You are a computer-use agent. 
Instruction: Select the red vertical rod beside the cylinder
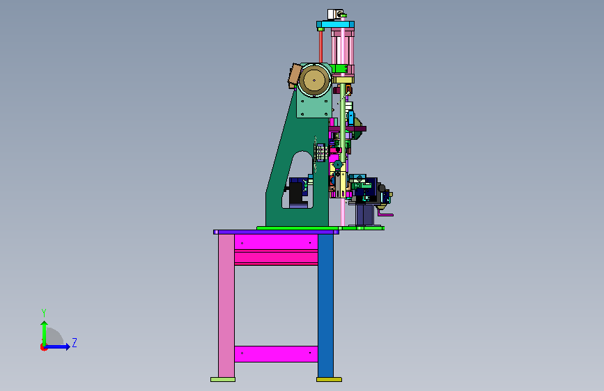[x=320, y=47]
